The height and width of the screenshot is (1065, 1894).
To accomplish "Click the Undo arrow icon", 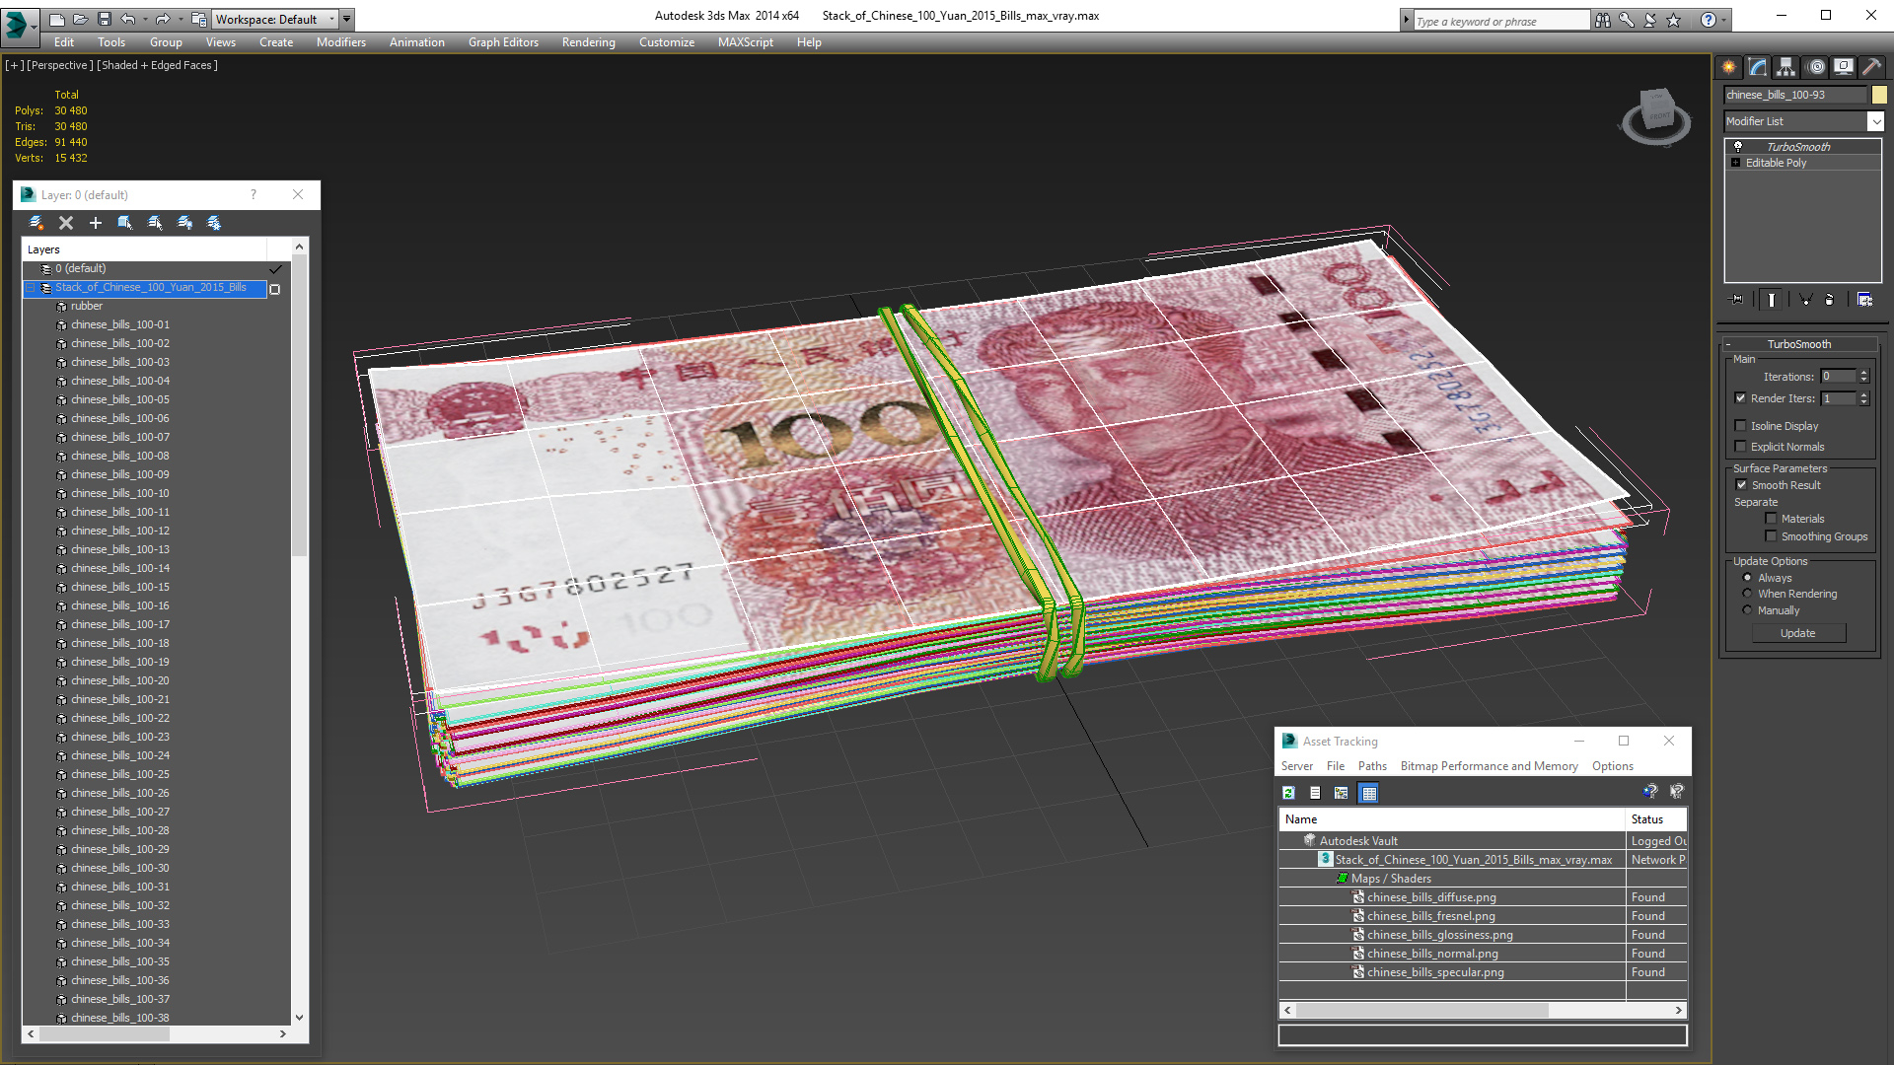I will [128, 19].
